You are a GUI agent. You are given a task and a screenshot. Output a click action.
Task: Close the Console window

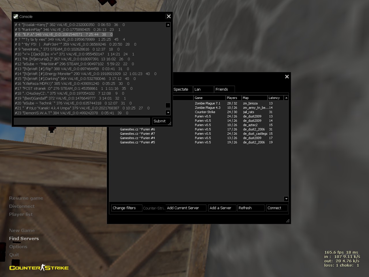[x=169, y=16]
